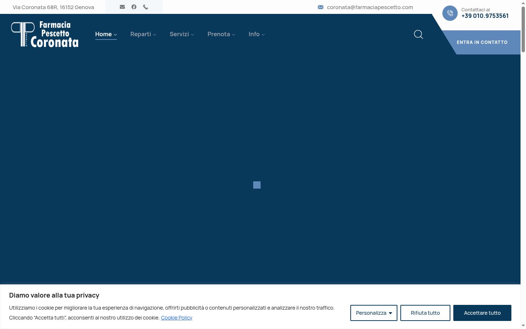The height and width of the screenshot is (329, 526).
Task: Click the envelope mail icon in top bar
Action: [x=122, y=7]
